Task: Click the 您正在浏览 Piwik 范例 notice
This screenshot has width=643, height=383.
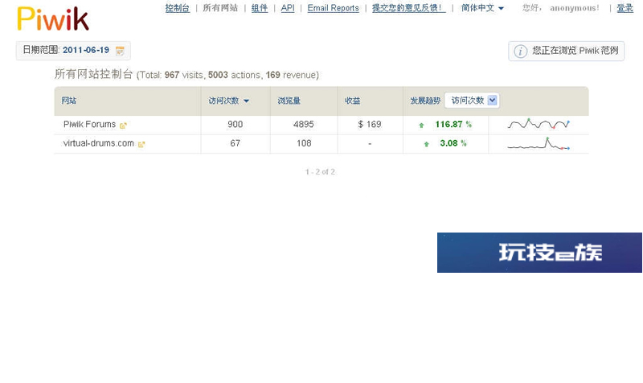Action: (566, 51)
